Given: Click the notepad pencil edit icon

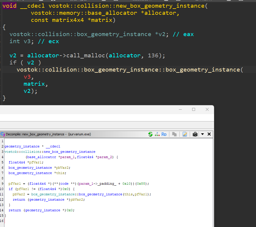Looking at the screenshot, I should (x=185, y=134).
